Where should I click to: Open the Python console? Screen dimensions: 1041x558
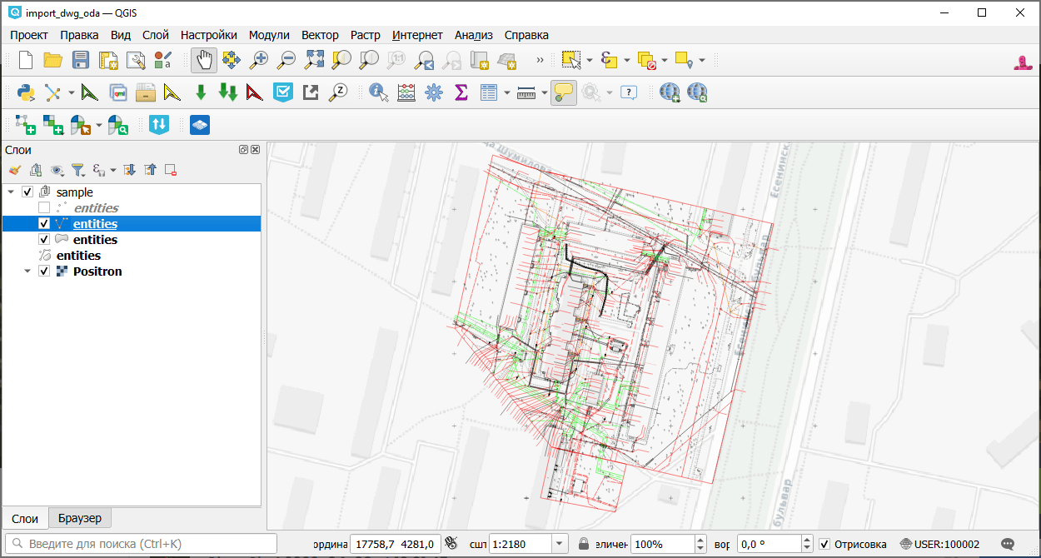coord(25,92)
